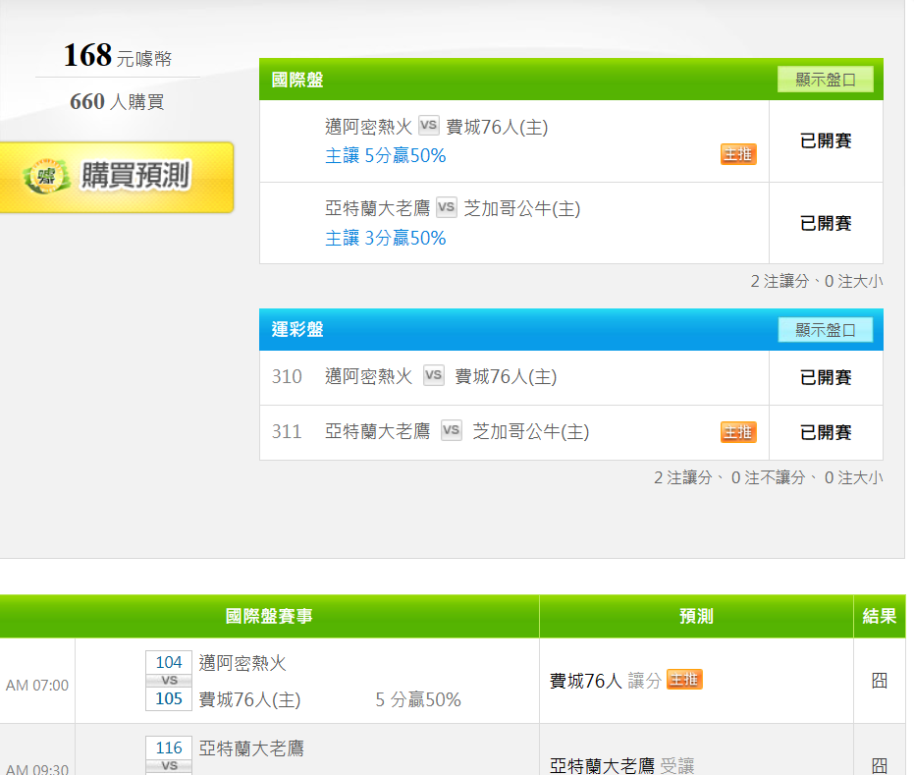Click the score box showing 104
Image resolution: width=914 pixels, height=775 pixels.
pyautogui.click(x=169, y=663)
